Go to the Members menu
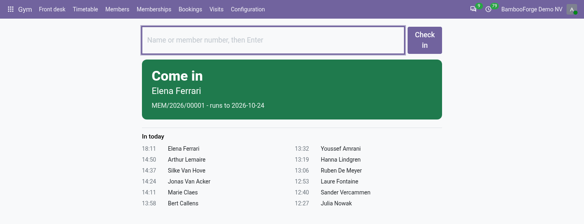The image size is (584, 224). [117, 9]
